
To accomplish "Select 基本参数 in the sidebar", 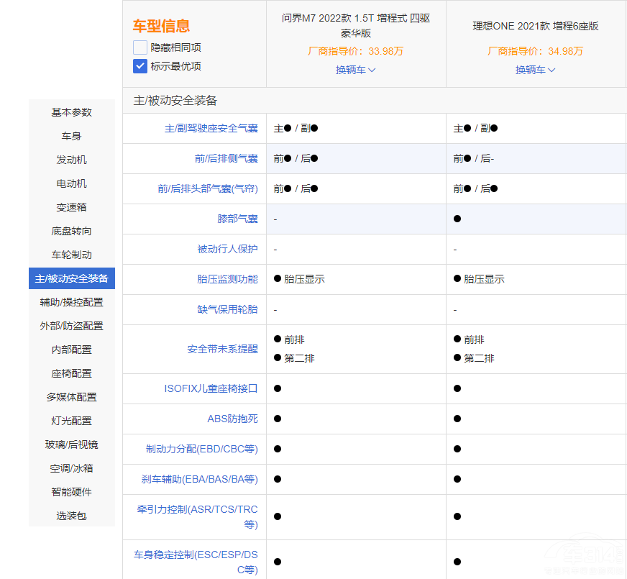I will point(71,112).
